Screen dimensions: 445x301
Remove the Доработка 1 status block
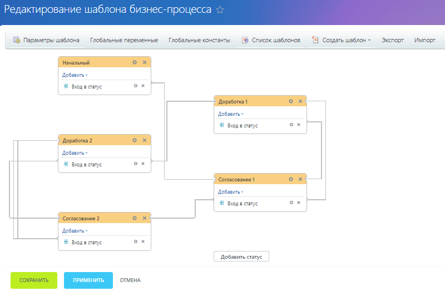click(300, 101)
